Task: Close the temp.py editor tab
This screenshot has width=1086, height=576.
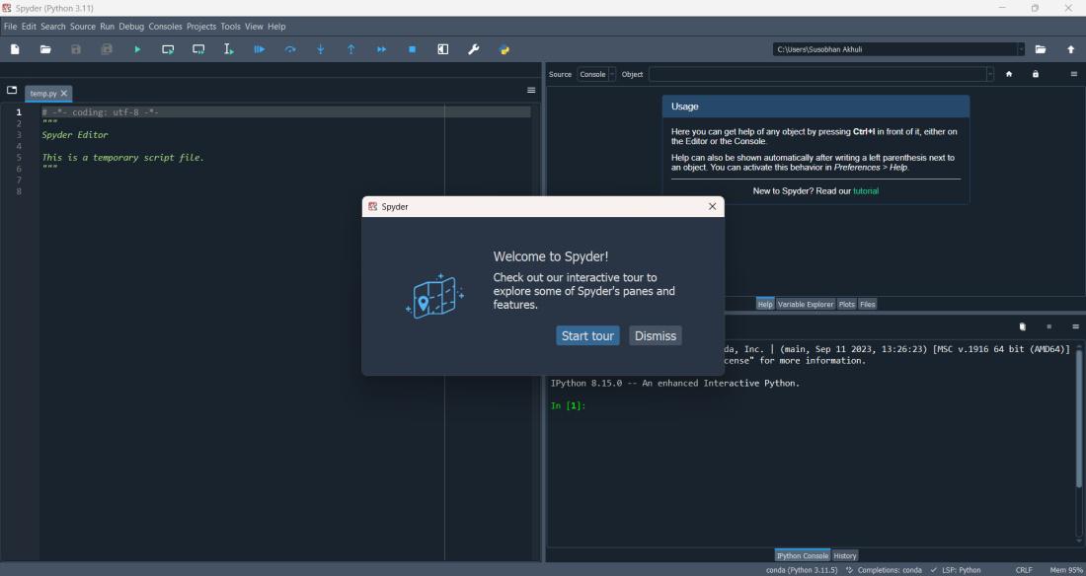Action: pos(64,93)
